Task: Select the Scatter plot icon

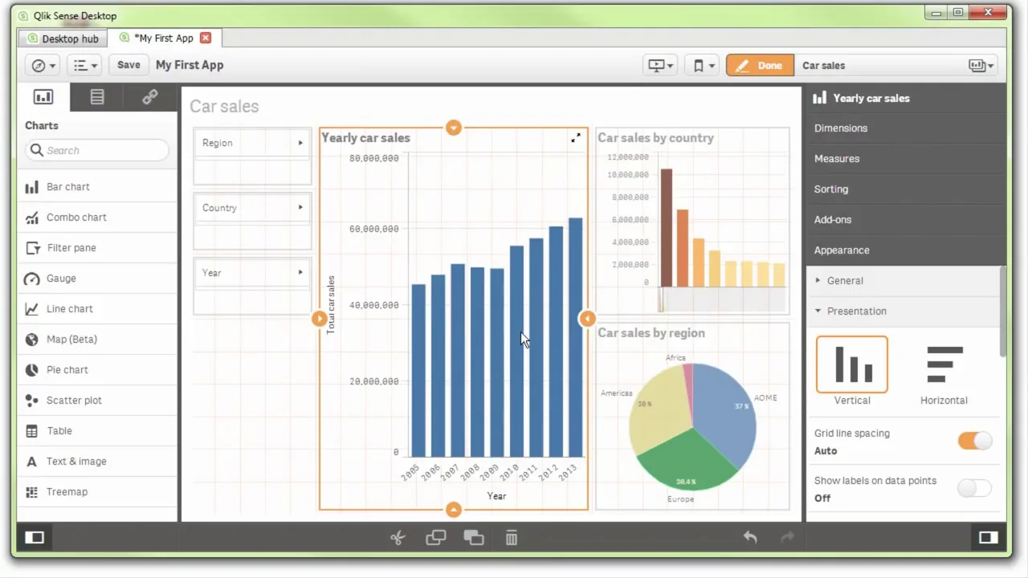Action: click(x=32, y=401)
